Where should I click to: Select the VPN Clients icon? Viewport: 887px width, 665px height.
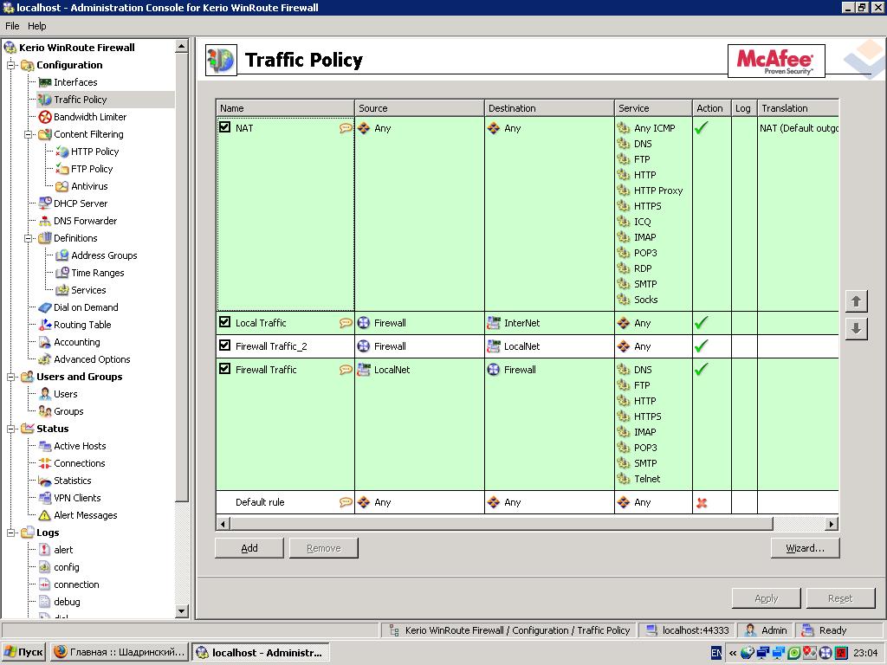(45, 498)
